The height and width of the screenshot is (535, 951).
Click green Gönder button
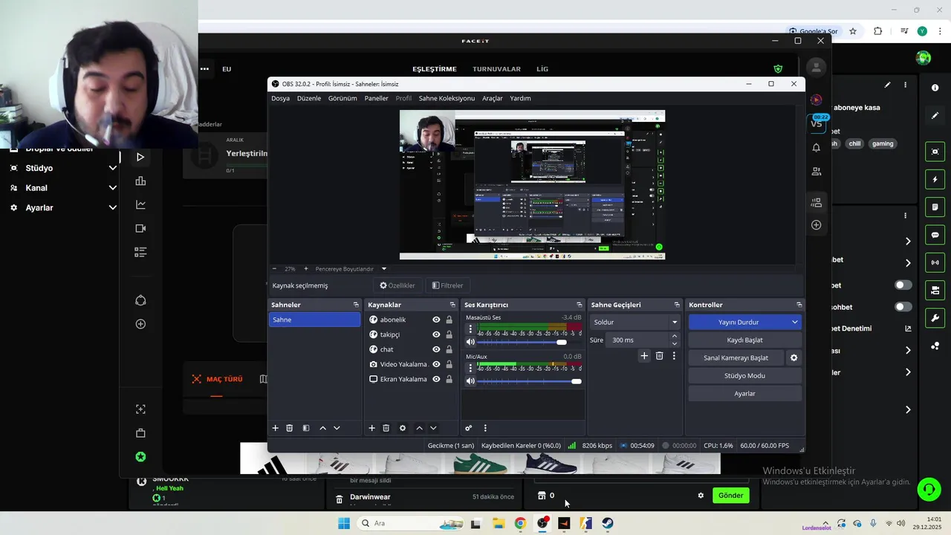[730, 496]
